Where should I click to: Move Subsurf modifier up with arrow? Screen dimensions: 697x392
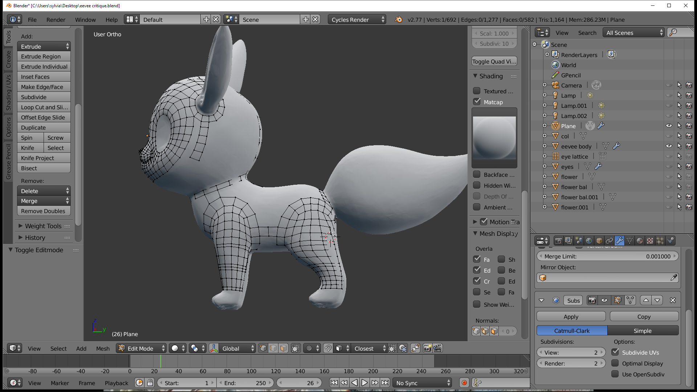(646, 300)
